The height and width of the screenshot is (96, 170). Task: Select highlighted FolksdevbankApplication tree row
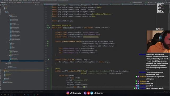coord(23,61)
